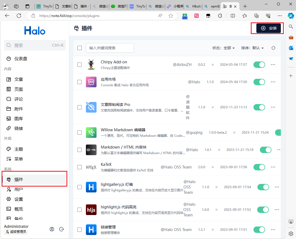Turn off the 文章限制阅读 Pro plugin switch
This screenshot has height=239, width=296.
259,107
